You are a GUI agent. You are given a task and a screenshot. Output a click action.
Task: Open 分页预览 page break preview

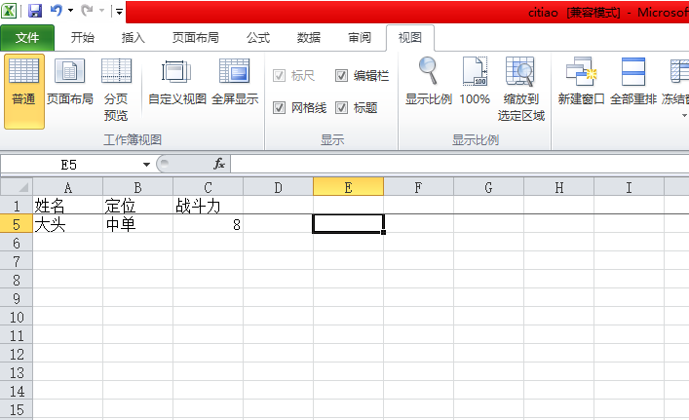coord(116,90)
